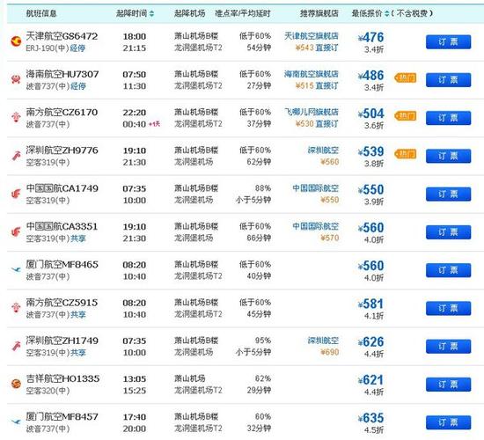This screenshot has width=484, height=440.
Task: Select flight name 天津航空GS6472
Action: 62,36
